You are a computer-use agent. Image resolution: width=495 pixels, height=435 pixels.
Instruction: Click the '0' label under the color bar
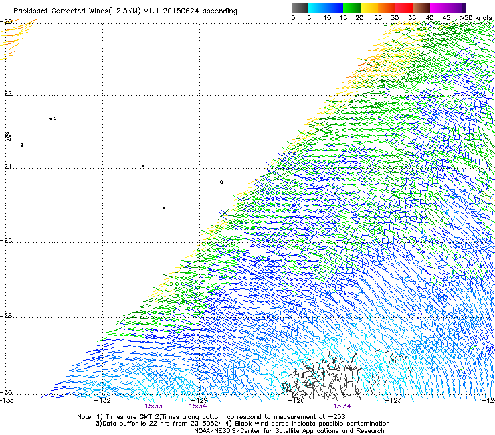coord(293,18)
